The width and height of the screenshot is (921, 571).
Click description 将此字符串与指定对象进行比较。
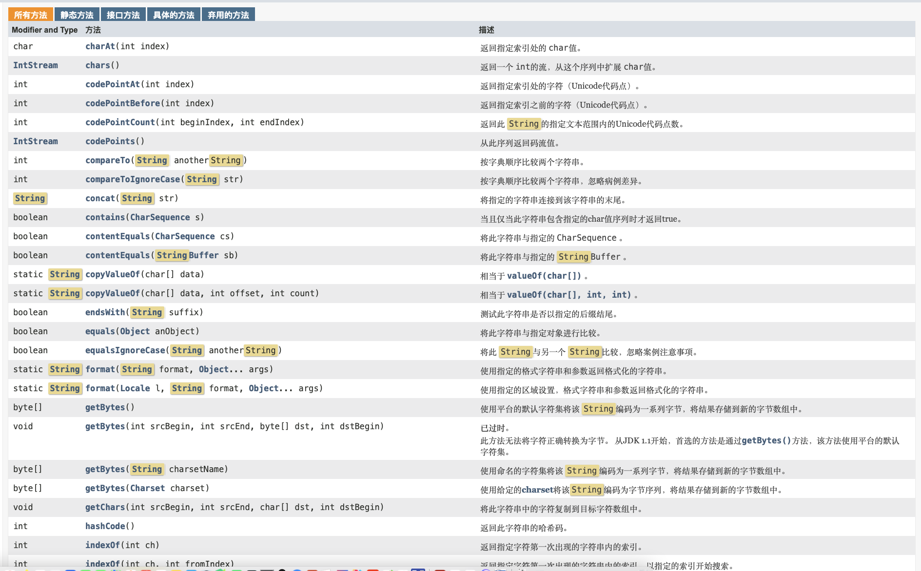pyautogui.click(x=541, y=333)
